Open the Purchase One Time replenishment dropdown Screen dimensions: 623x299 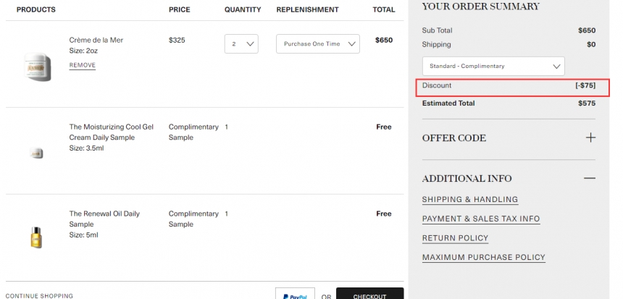318,44
